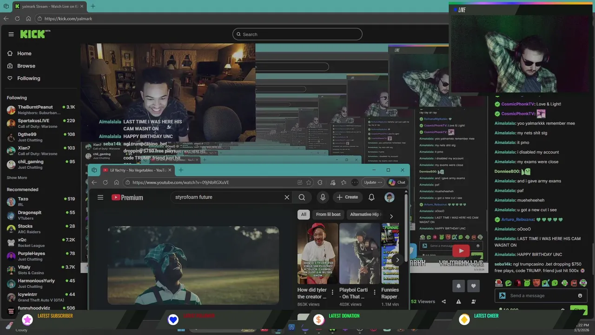Click the youtube.com/watch address bar

click(209, 182)
